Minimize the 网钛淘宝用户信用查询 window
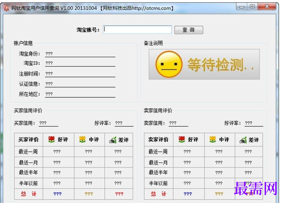Image resolution: width=286 pixels, height=203 pixels. (x=242, y=7)
